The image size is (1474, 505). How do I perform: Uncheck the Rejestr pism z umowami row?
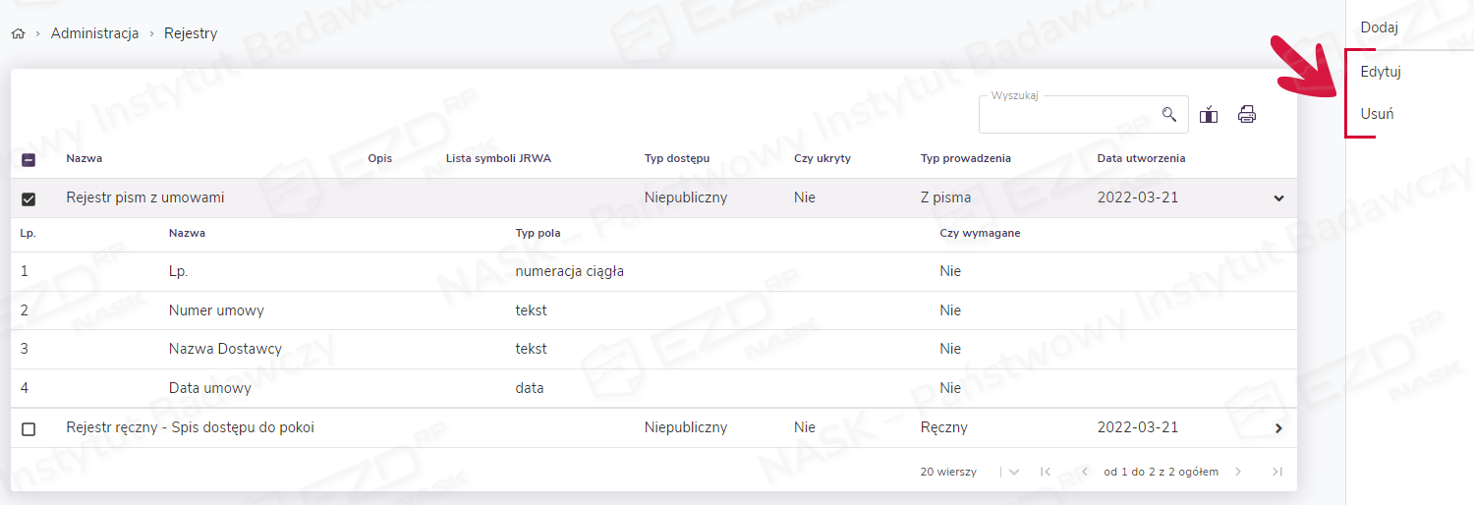(x=28, y=198)
